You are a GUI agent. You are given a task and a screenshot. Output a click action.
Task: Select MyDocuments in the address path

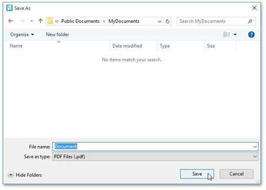pyautogui.click(x=124, y=21)
